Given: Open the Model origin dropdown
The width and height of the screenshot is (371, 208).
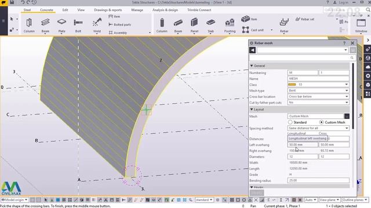Looking at the screenshot, I should point(14,200).
